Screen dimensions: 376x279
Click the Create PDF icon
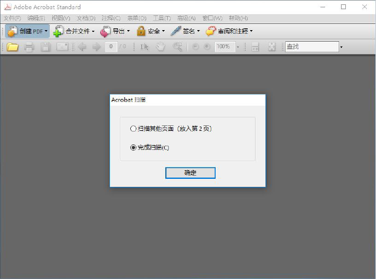[x=12, y=31]
